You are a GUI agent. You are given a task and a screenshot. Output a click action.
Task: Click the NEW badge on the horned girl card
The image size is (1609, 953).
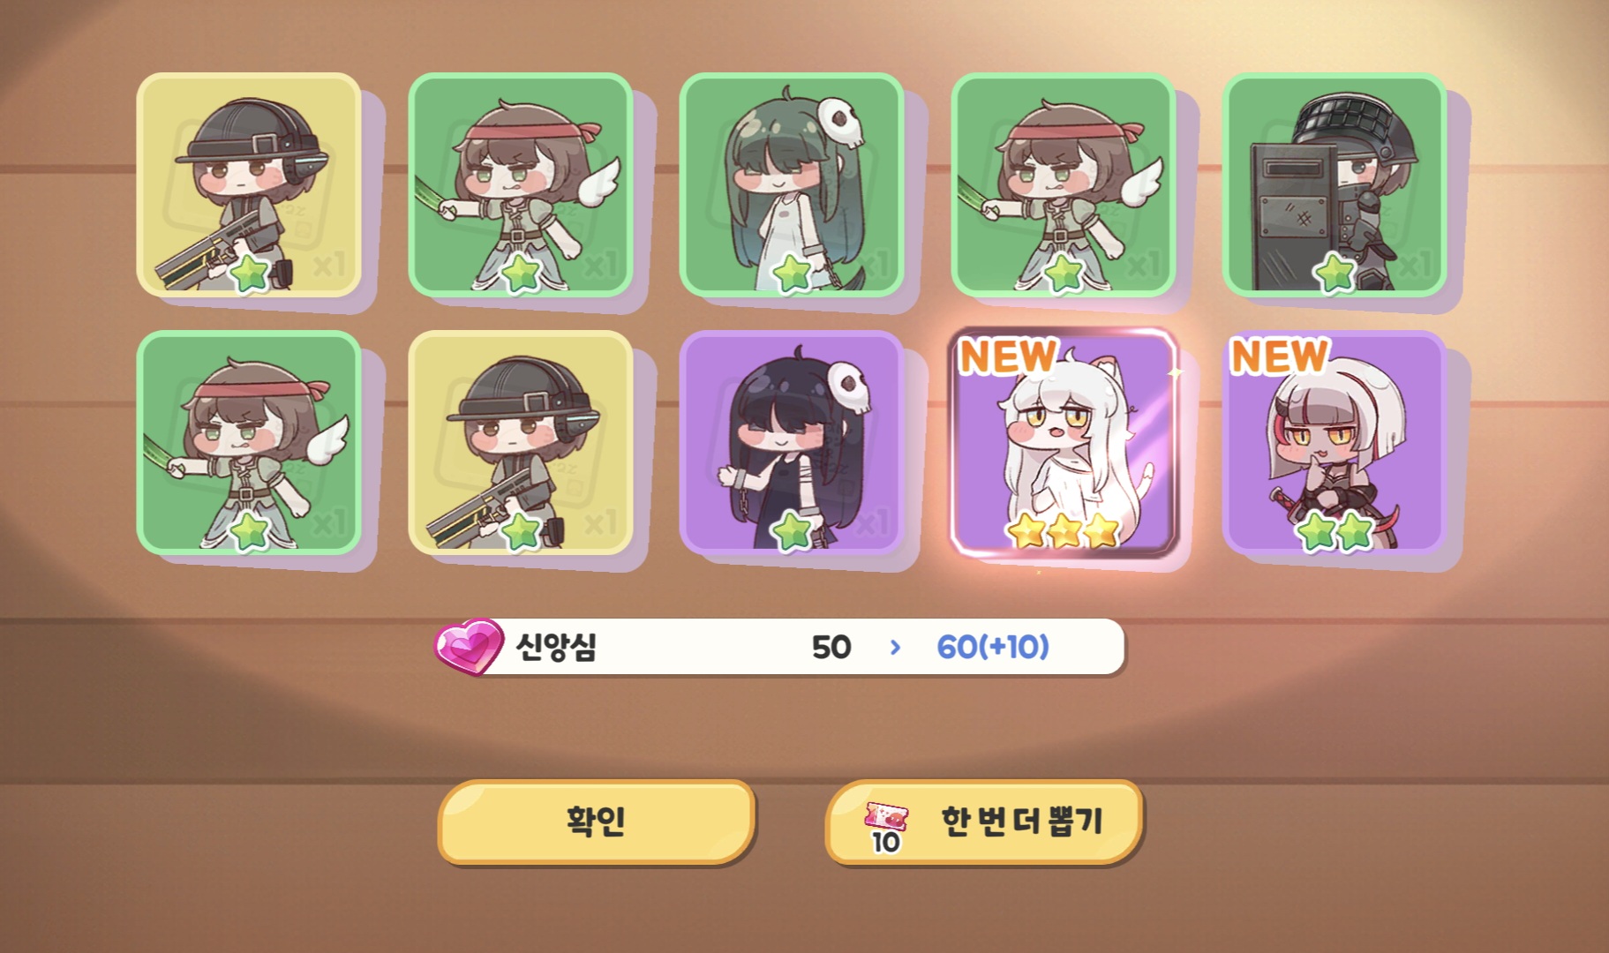point(1279,356)
